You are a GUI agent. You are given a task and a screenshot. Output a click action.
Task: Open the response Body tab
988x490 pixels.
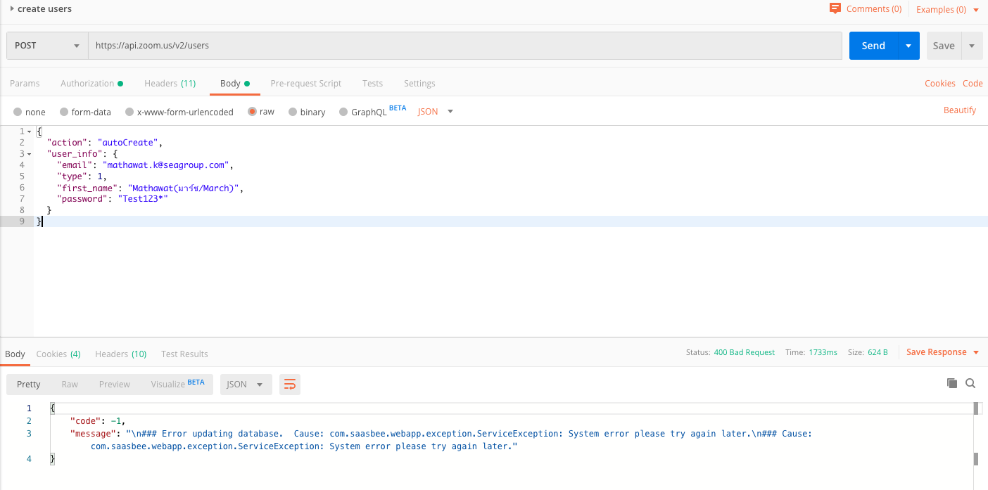click(15, 354)
